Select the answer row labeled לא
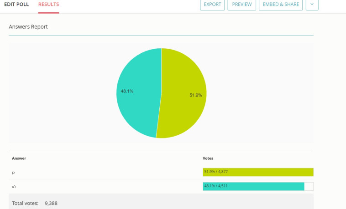 tap(14, 187)
